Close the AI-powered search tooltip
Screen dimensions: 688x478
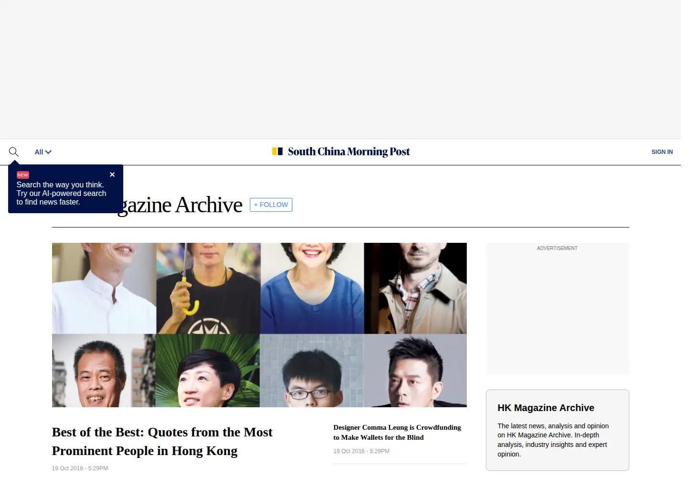point(112,174)
